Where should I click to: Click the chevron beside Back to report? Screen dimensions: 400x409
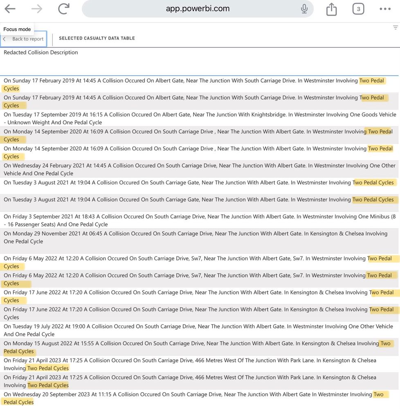4,39
